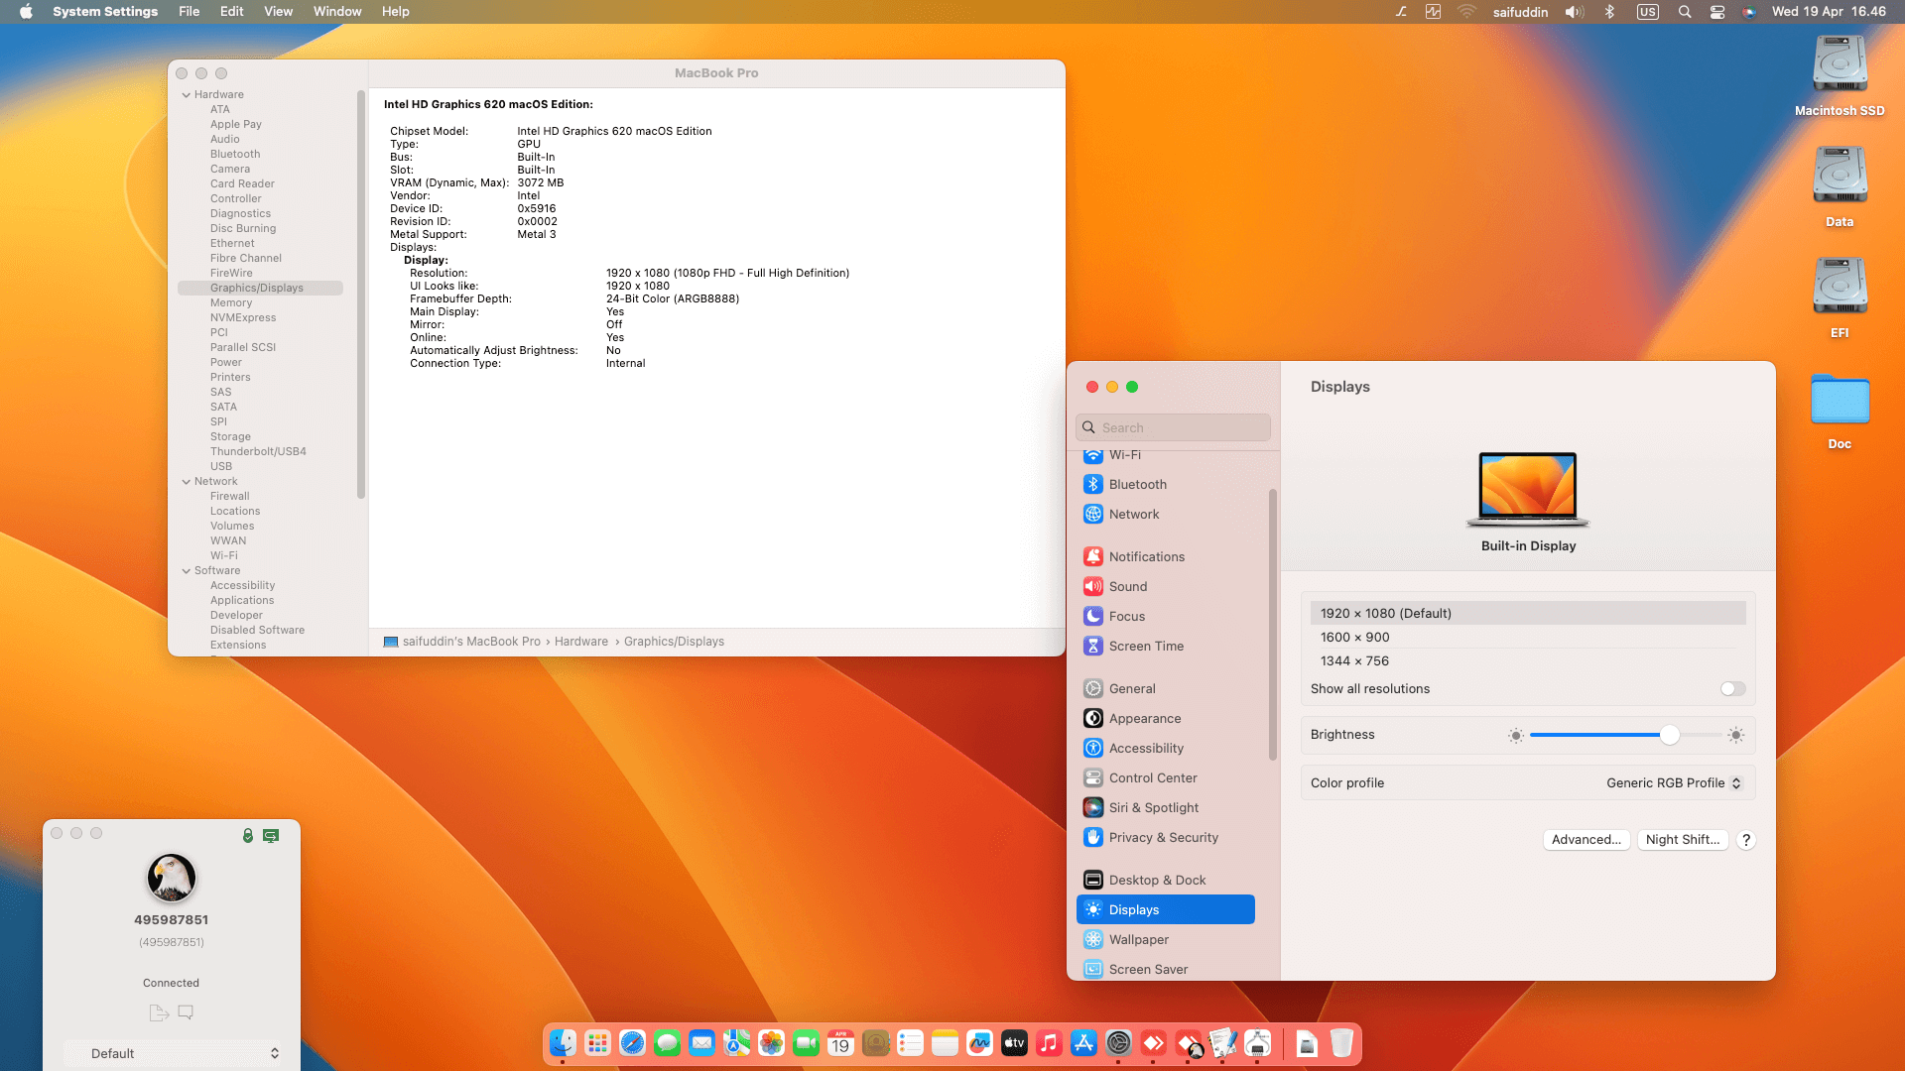Image resolution: width=1905 pixels, height=1071 pixels.
Task: Click the Advanced button in Displays settings
Action: [x=1586, y=839]
